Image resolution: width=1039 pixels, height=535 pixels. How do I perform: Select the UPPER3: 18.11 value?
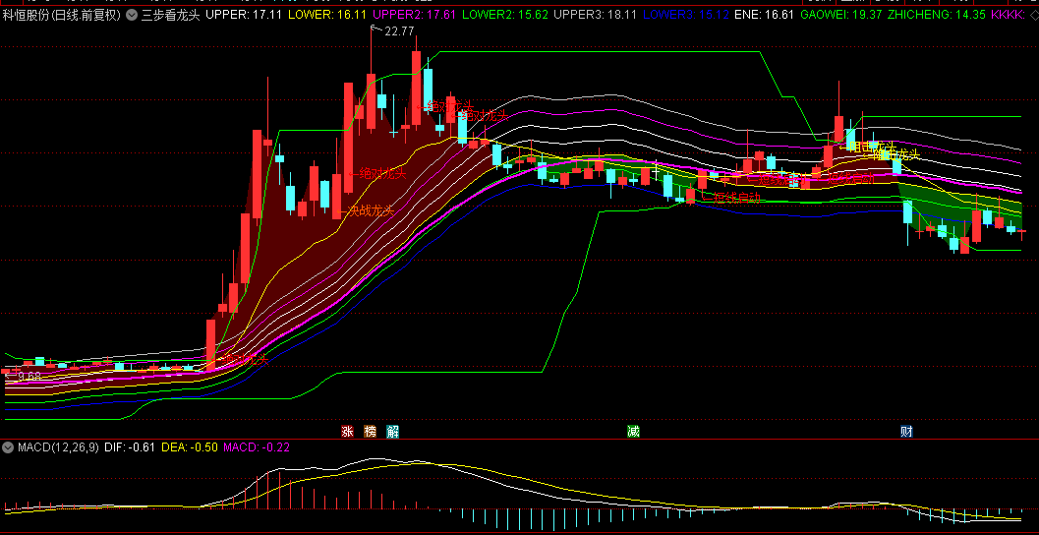(595, 15)
